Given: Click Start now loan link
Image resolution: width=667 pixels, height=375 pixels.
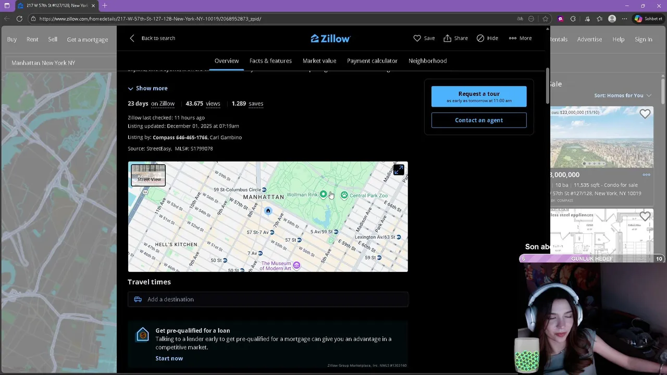Looking at the screenshot, I should [169, 358].
